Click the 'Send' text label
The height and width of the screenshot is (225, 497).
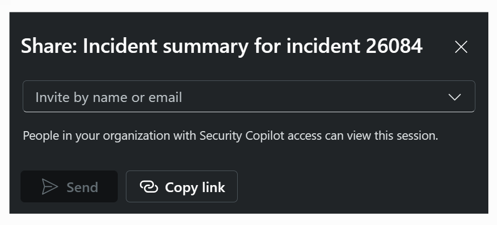(x=82, y=187)
